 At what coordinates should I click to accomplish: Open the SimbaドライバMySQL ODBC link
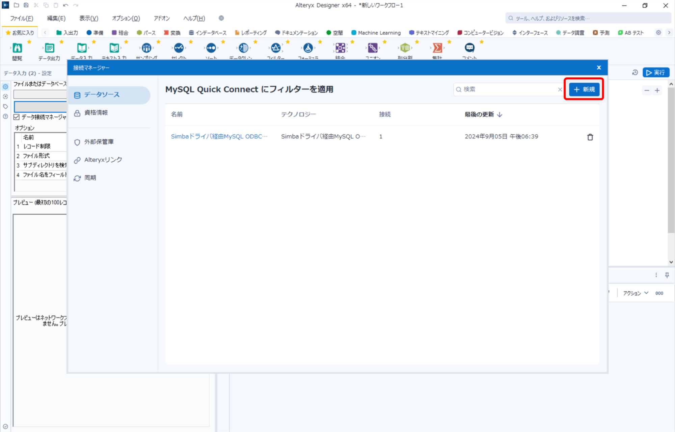point(219,136)
